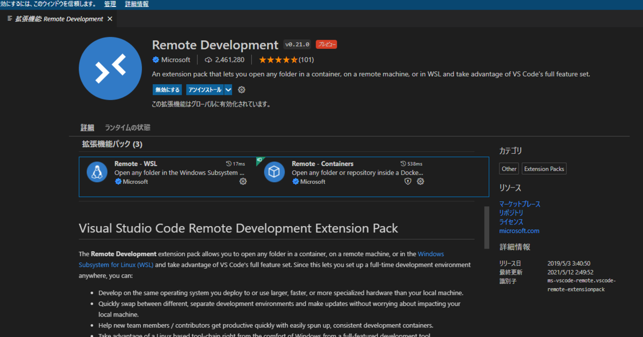Expand the uninstall dropdown arrow
The image size is (643, 337).
click(228, 89)
